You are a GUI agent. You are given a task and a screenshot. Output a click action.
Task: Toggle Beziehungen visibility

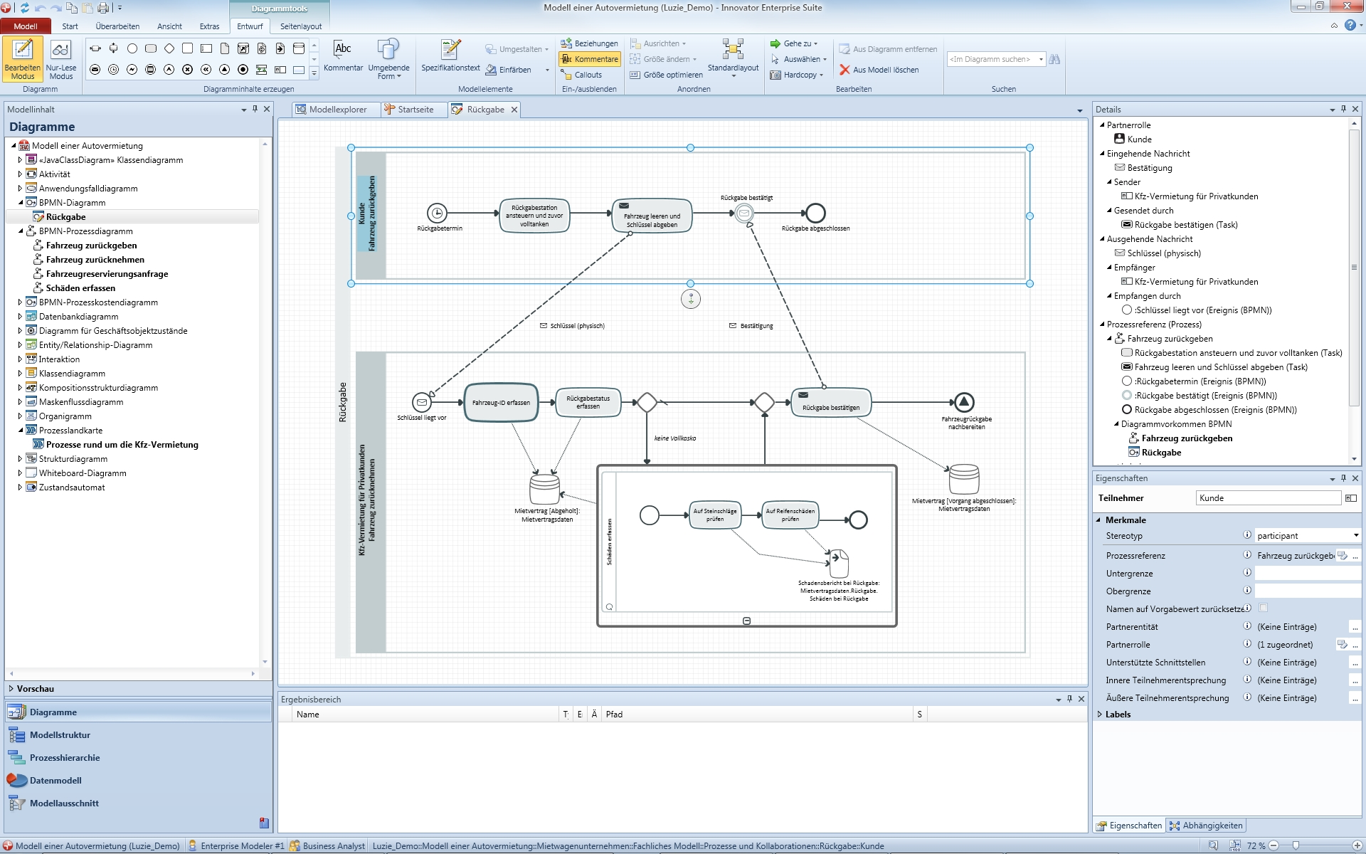pyautogui.click(x=590, y=43)
